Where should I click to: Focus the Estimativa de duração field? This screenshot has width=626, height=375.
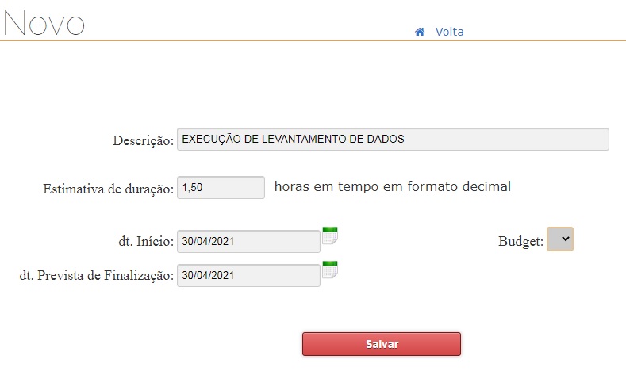221,187
